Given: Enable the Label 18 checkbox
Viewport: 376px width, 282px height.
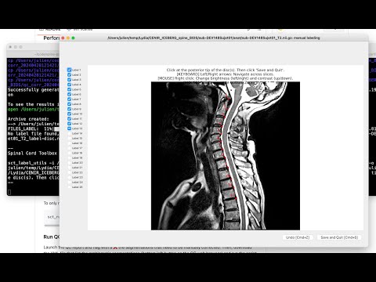Looking at the screenshot, I should click(69, 153).
